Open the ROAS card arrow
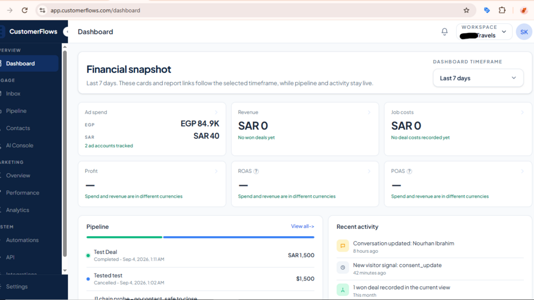 369,171
